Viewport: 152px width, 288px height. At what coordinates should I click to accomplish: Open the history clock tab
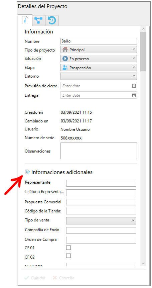tap(52, 20)
